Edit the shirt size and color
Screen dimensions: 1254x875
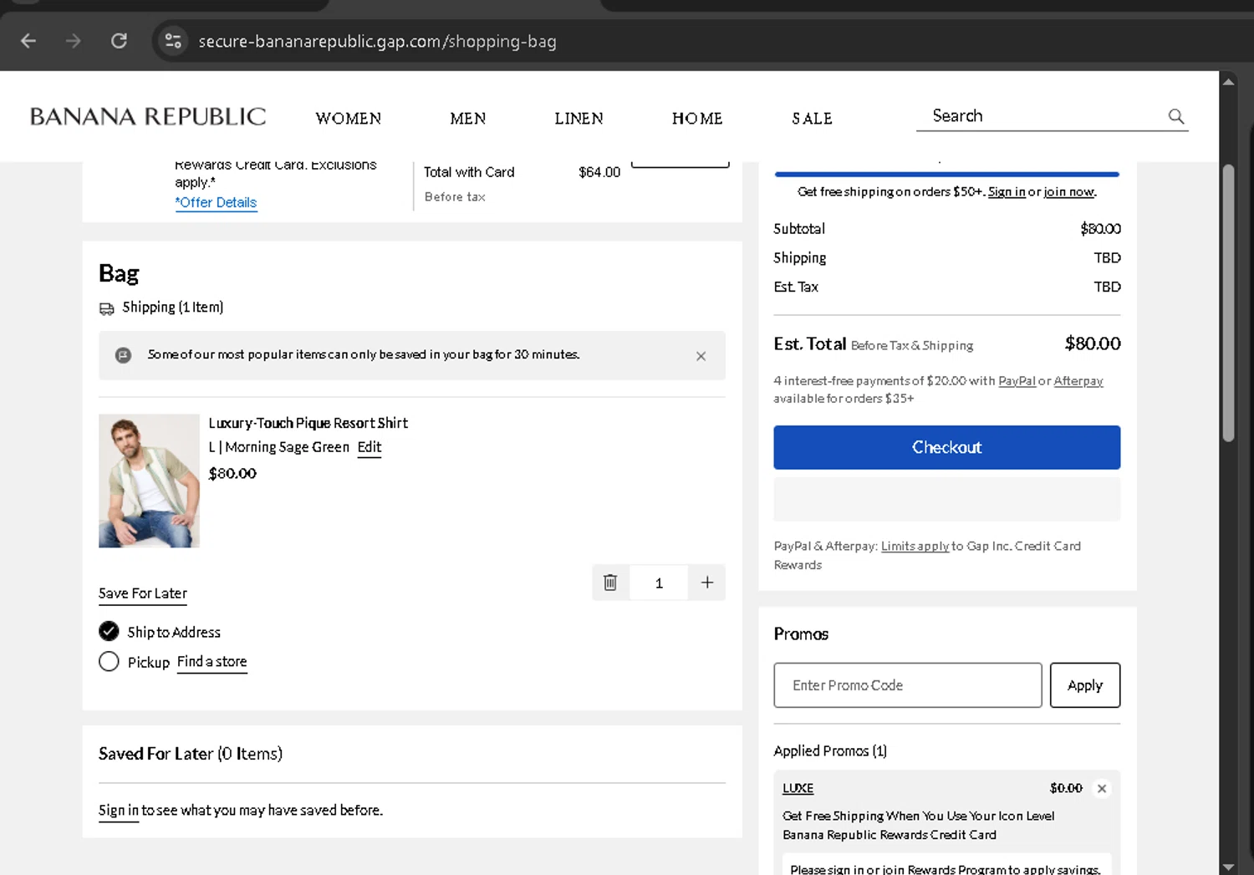tap(369, 447)
